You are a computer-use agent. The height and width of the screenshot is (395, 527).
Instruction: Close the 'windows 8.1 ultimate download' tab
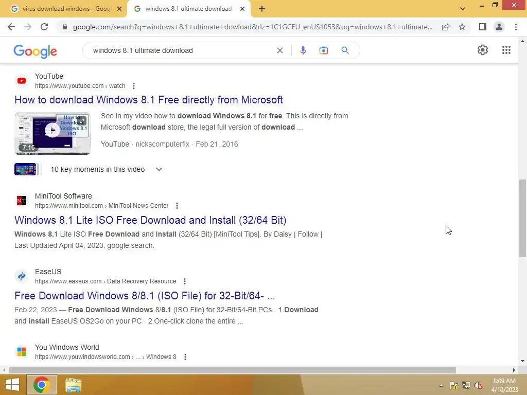click(x=242, y=9)
